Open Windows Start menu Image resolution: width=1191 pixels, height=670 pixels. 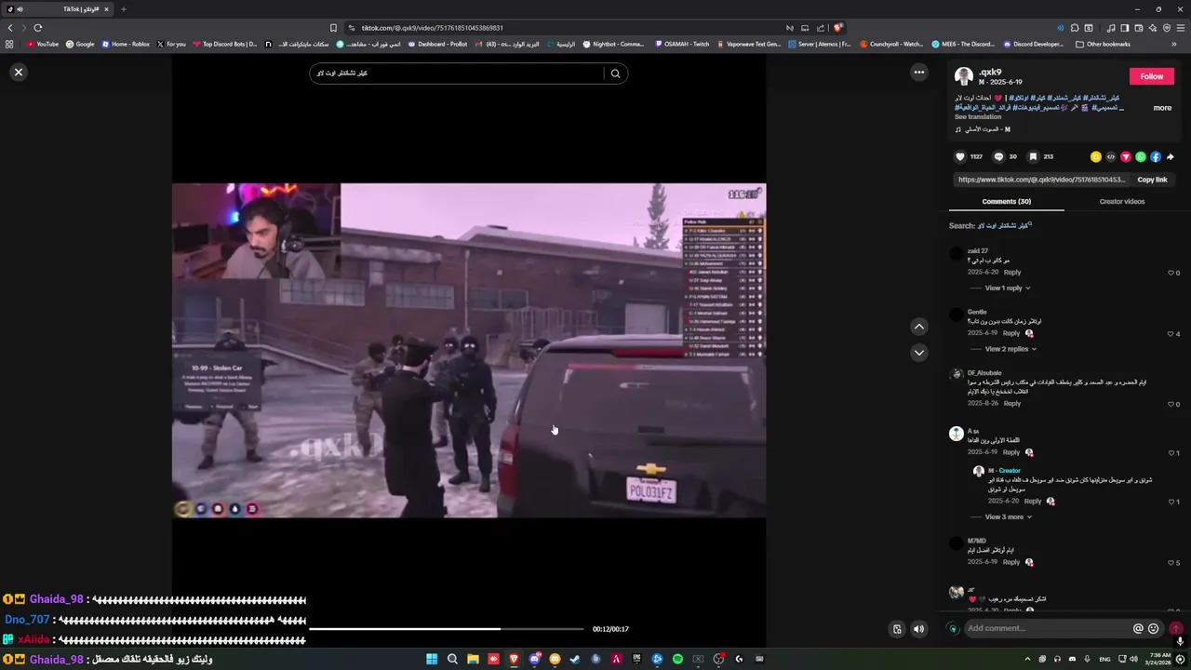tap(432, 659)
